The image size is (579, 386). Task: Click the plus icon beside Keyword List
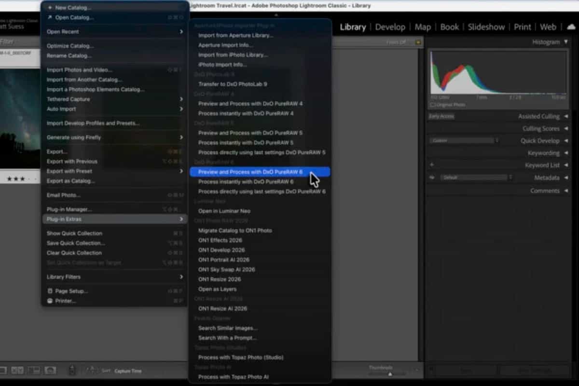(432, 165)
